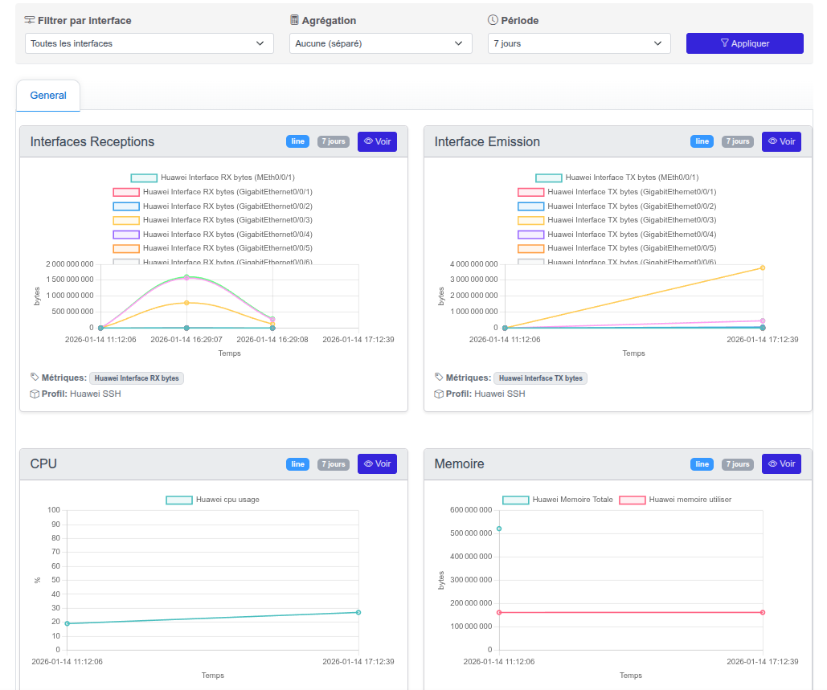
Task: Click the 7 jours badge on CPU card
Action: point(333,464)
